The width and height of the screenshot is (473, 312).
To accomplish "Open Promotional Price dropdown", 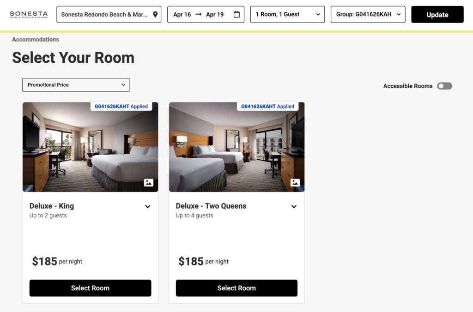I will [x=76, y=85].
